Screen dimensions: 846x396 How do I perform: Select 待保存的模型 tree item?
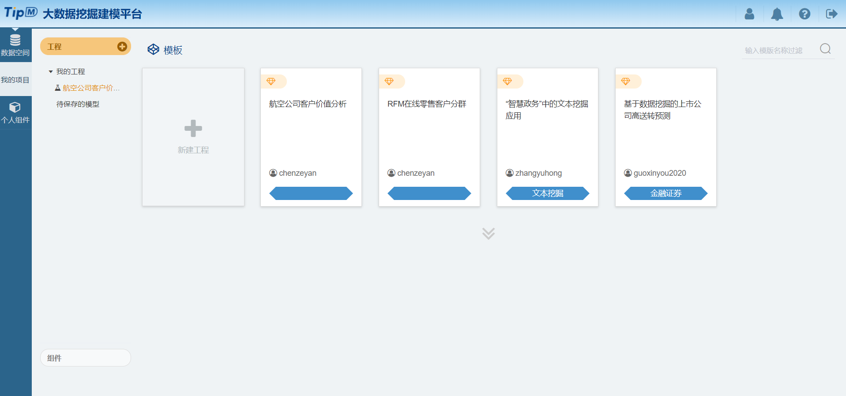point(78,104)
